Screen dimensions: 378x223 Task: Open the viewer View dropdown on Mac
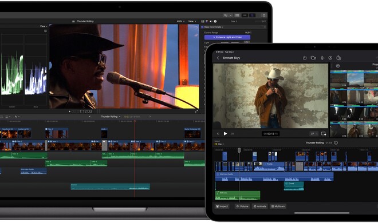tap(192, 21)
